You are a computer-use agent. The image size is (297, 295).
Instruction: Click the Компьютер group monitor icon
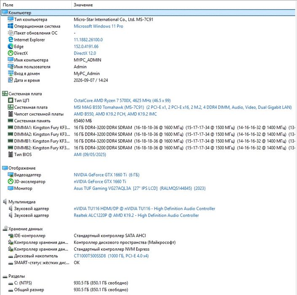(x=5, y=13)
